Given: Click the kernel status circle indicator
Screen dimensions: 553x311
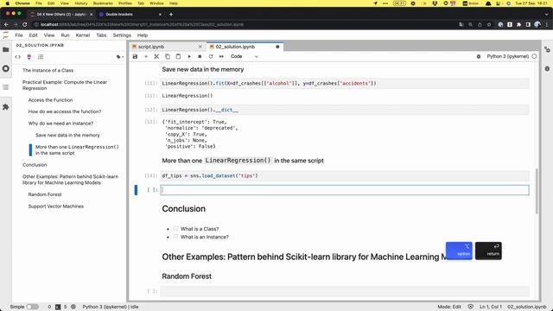Looking at the screenshot, I should pyautogui.click(x=534, y=56).
